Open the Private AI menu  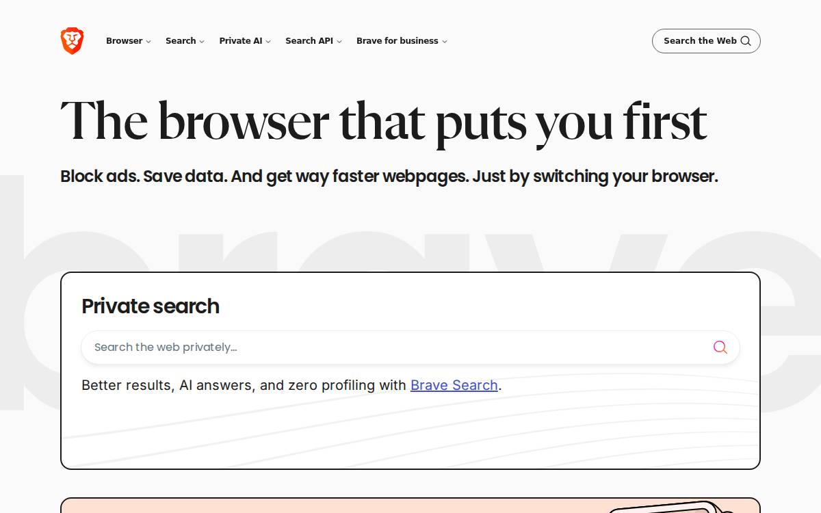pos(245,41)
